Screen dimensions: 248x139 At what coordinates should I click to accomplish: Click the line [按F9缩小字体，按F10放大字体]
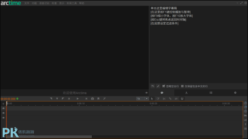pos(172,16)
